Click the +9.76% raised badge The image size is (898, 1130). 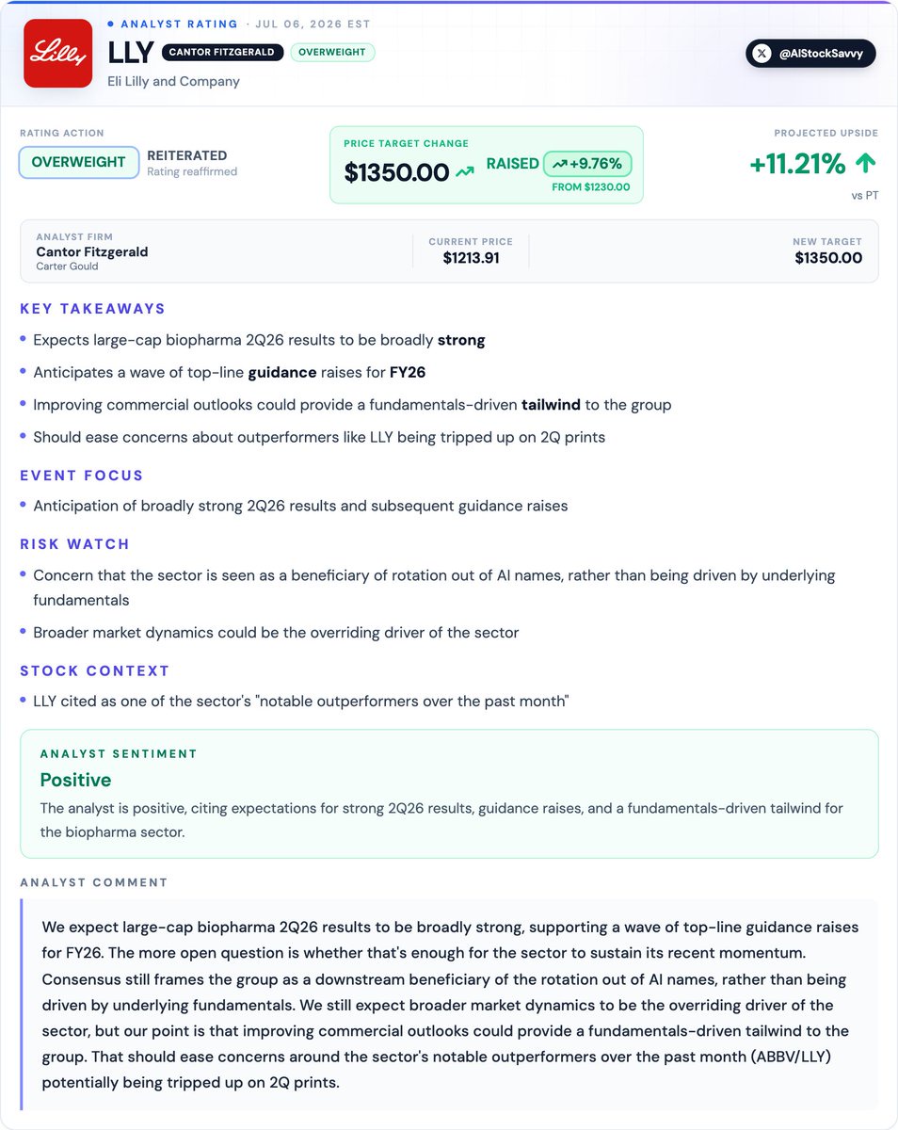pos(587,164)
